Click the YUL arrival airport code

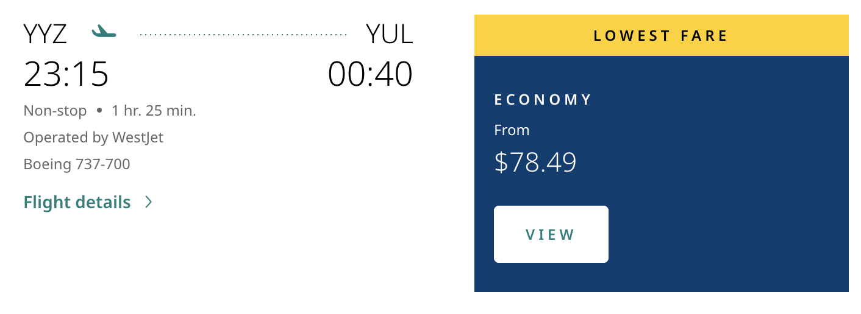(x=389, y=34)
